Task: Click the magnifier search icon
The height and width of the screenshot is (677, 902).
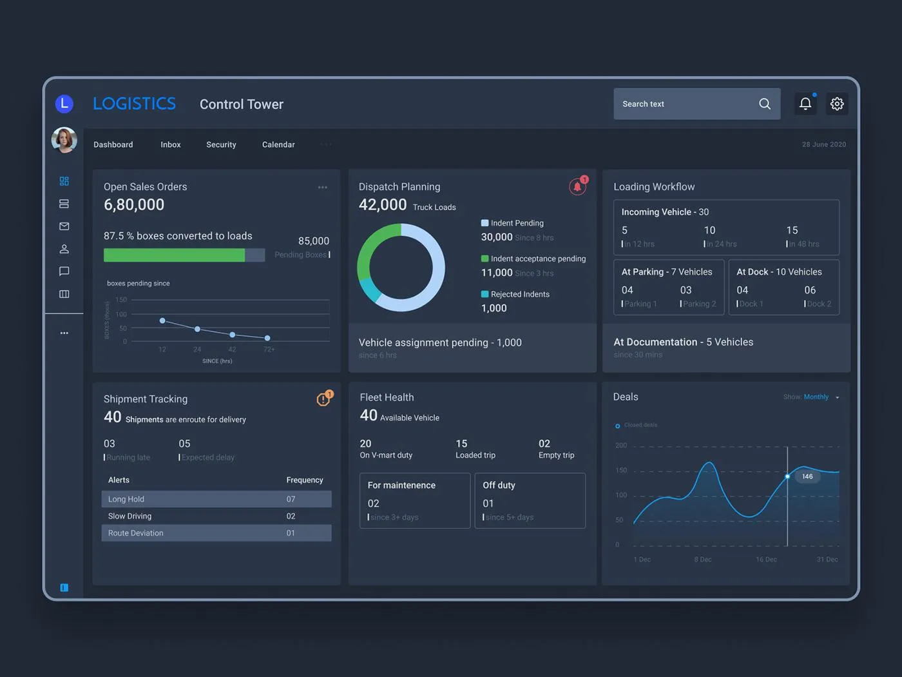Action: (x=765, y=104)
